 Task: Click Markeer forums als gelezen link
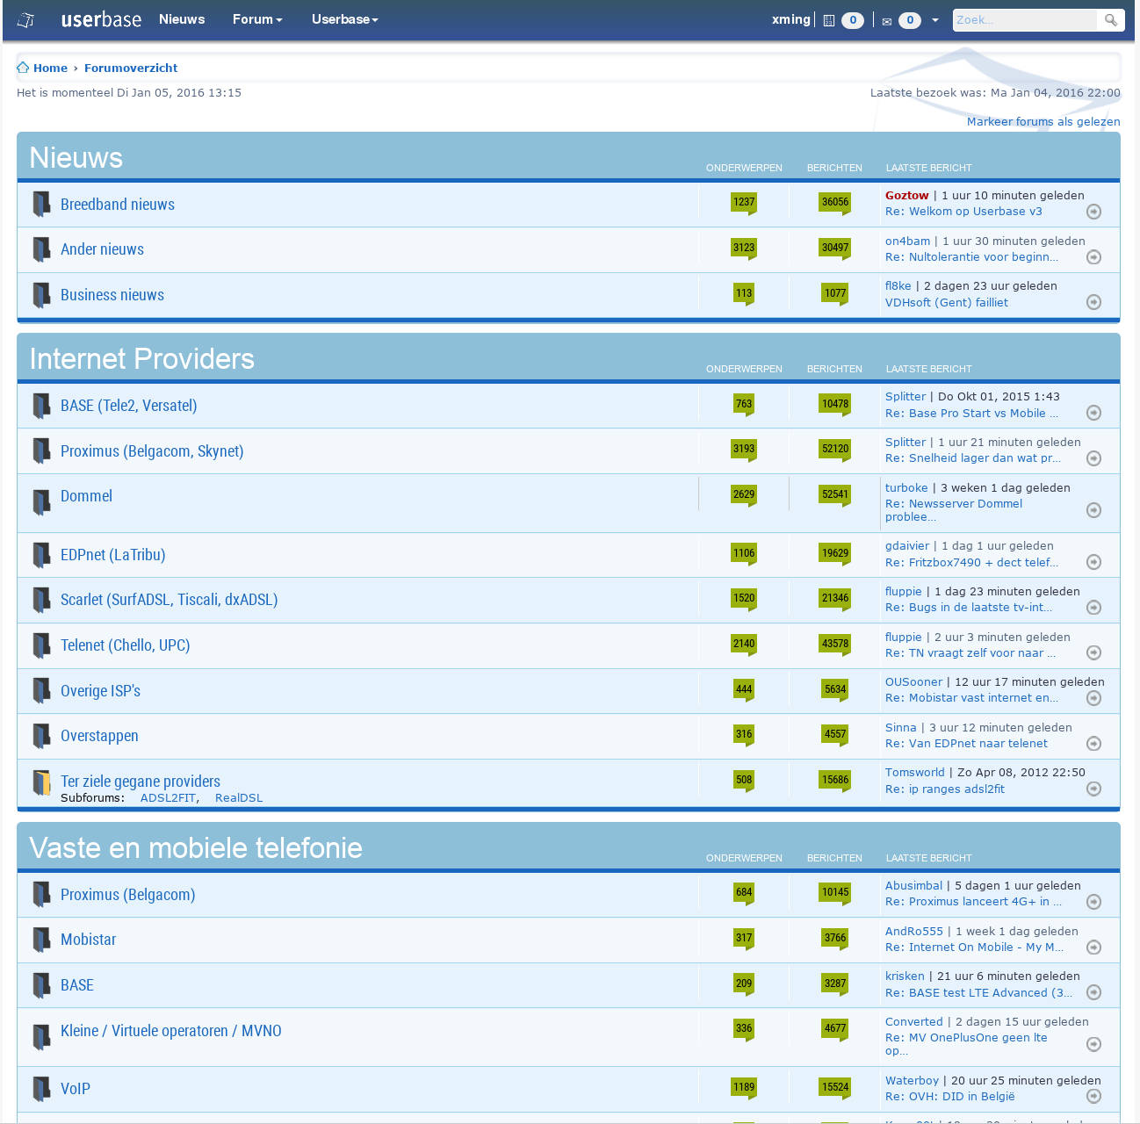[x=1043, y=122]
